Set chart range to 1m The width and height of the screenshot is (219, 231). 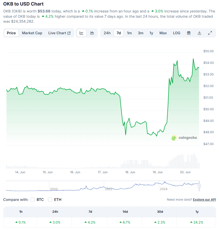click(x=129, y=33)
